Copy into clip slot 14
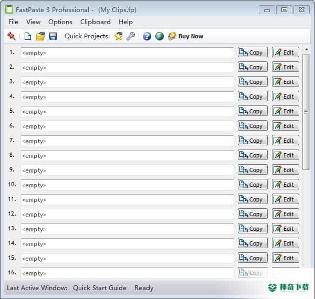The image size is (315, 299). pos(253,243)
